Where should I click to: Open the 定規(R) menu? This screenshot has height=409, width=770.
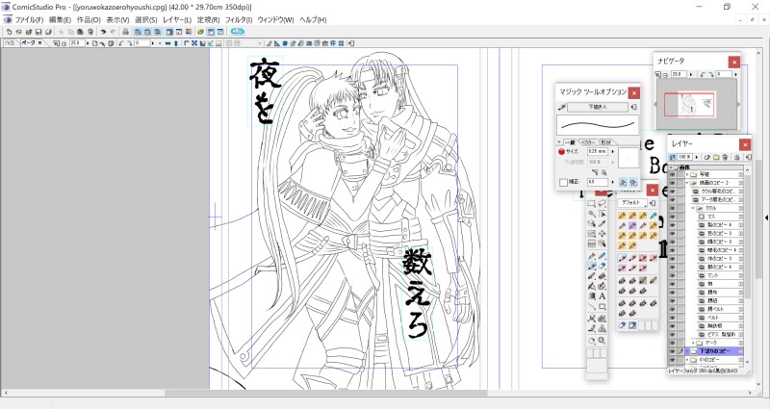click(208, 19)
